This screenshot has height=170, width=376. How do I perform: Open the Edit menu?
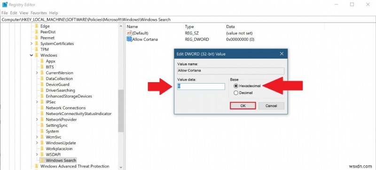click(14, 13)
